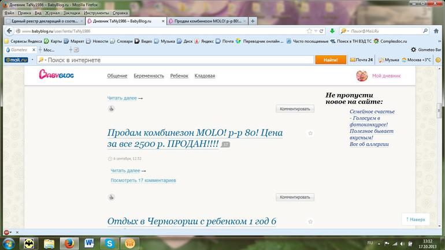
Task: Expand search engine selector dropdown
Action: click(348, 31)
